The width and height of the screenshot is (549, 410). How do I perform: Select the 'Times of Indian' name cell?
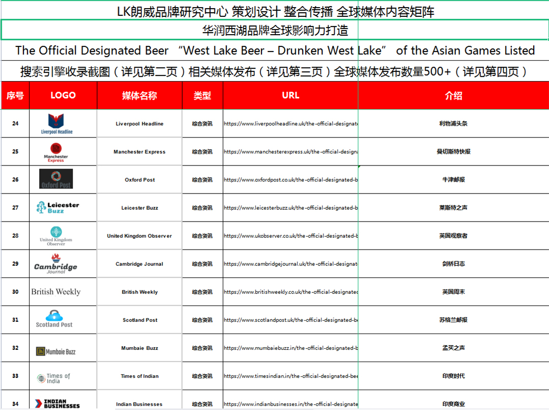point(139,376)
